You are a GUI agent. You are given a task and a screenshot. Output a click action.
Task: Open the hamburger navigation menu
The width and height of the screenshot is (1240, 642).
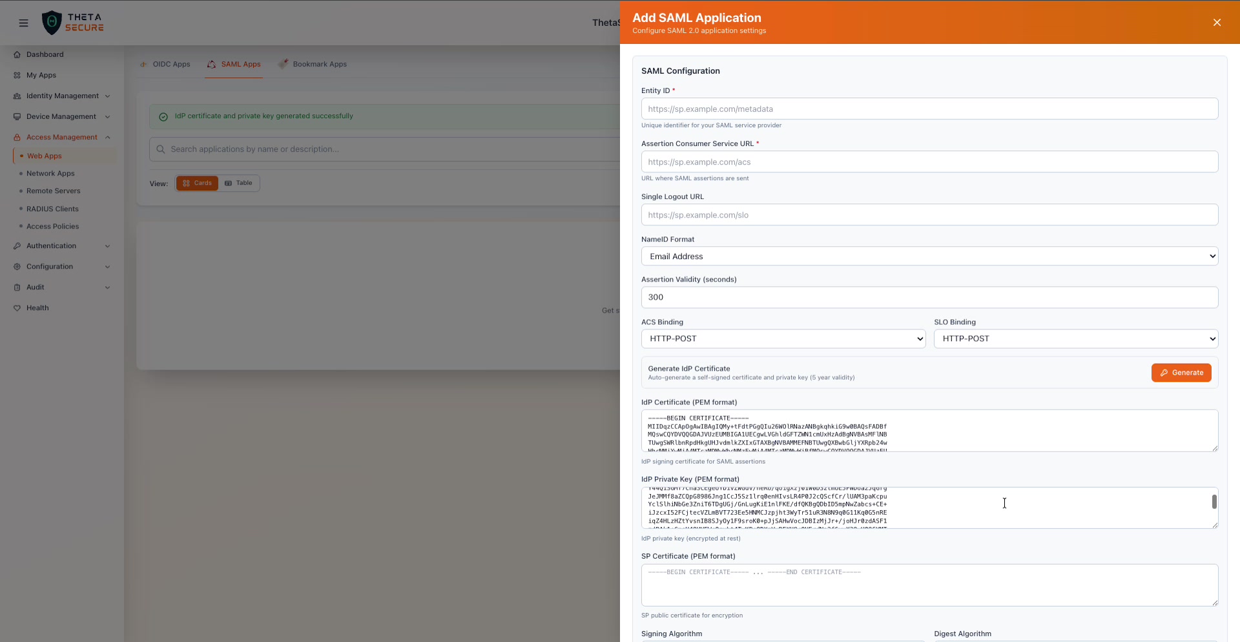(23, 23)
